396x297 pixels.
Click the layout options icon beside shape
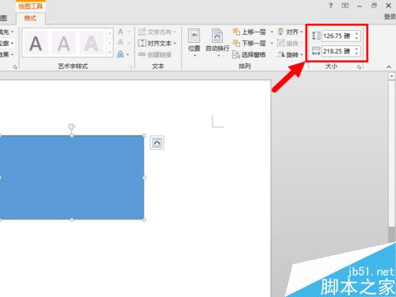(x=157, y=143)
